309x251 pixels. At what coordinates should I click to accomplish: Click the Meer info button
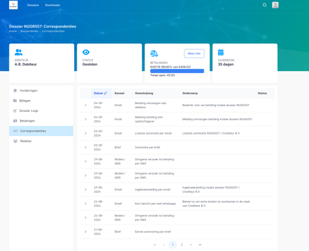(x=194, y=53)
